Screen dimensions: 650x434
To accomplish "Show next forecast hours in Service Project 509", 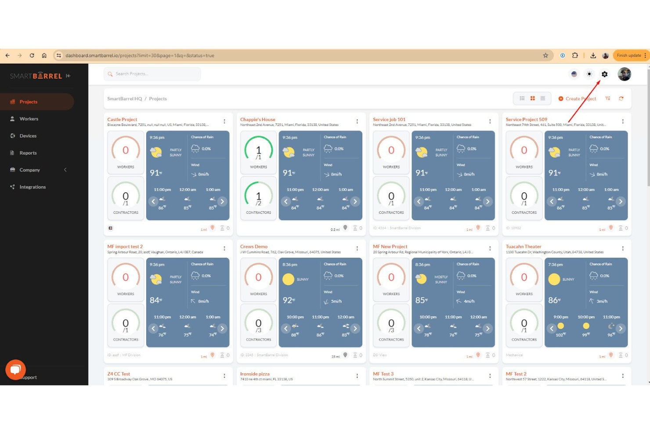I will 621,201.
